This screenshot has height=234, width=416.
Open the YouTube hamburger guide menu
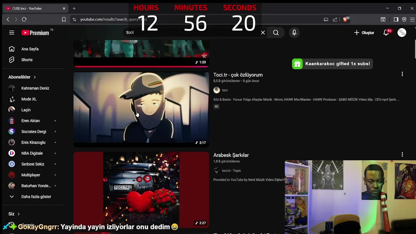point(12,32)
